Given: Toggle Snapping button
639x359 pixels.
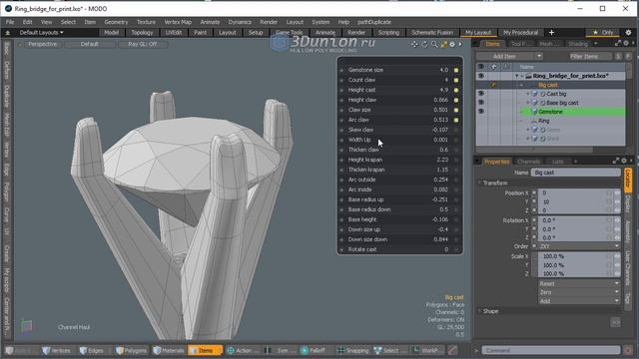Looking at the screenshot, I should click(x=352, y=350).
